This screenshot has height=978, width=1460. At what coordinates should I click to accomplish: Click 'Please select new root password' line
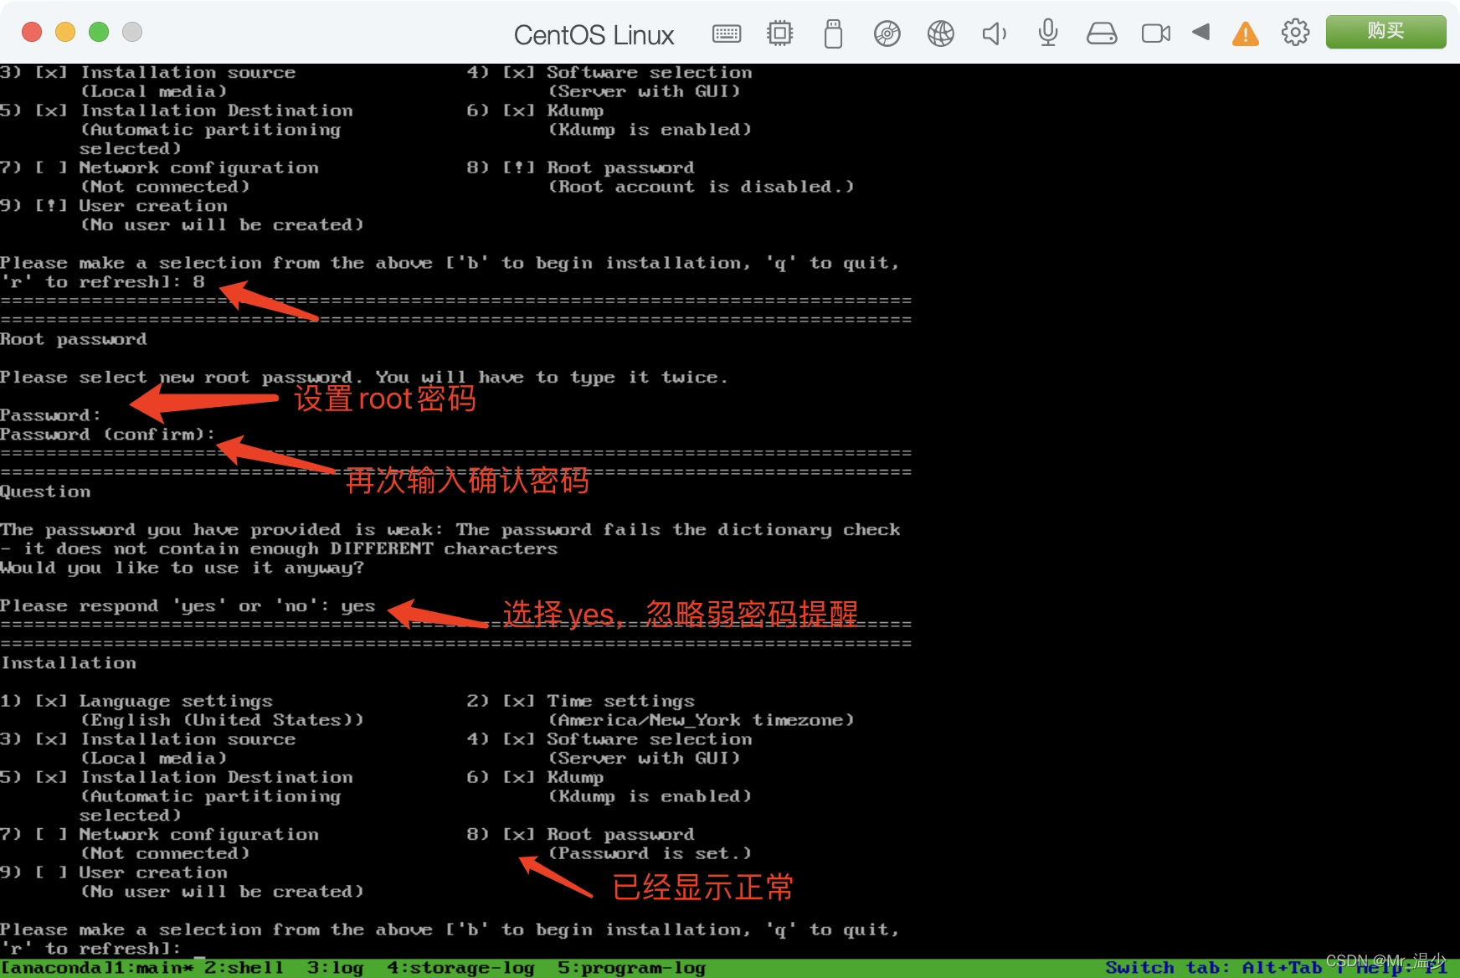pos(363,378)
